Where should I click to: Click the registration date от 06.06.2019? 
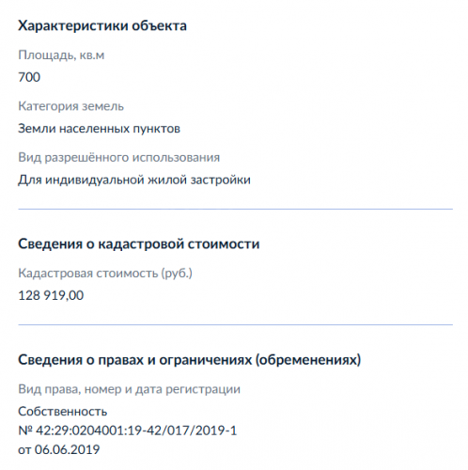(x=59, y=450)
